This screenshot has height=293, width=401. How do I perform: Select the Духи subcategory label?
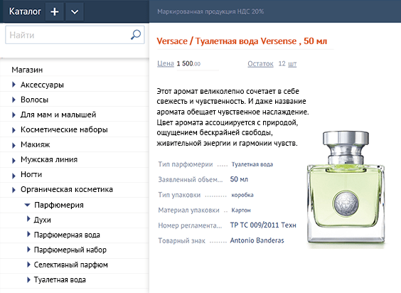43,220
